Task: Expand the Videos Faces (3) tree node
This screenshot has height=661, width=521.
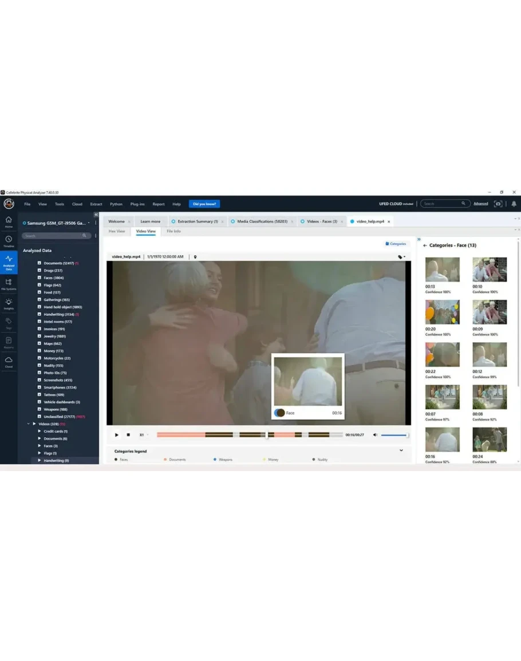Action: 40,446
